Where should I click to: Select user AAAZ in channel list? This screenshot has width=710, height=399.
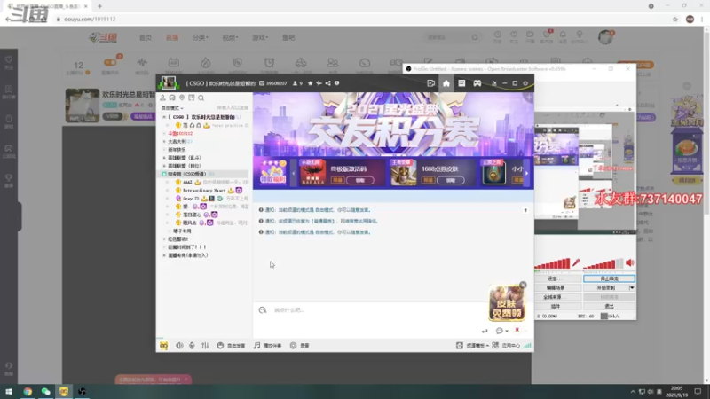pyautogui.click(x=187, y=183)
